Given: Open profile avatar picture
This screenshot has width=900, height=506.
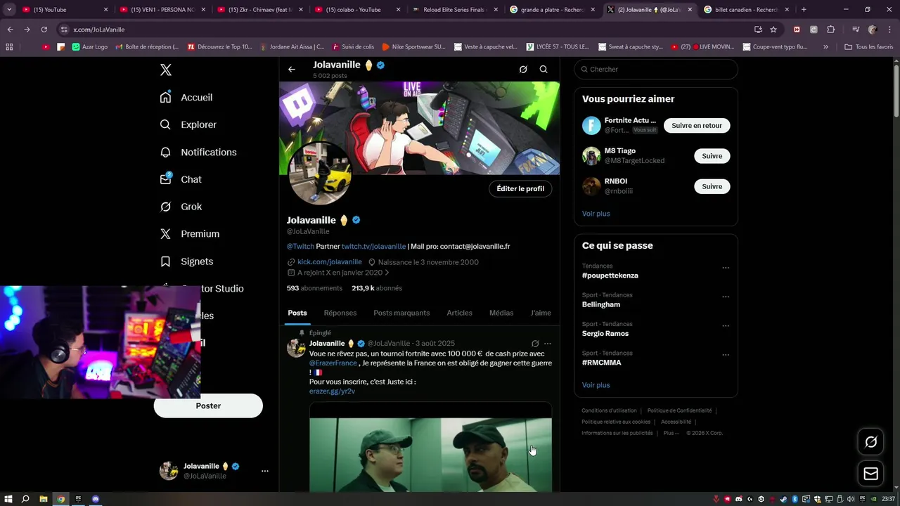Looking at the screenshot, I should tap(319, 174).
